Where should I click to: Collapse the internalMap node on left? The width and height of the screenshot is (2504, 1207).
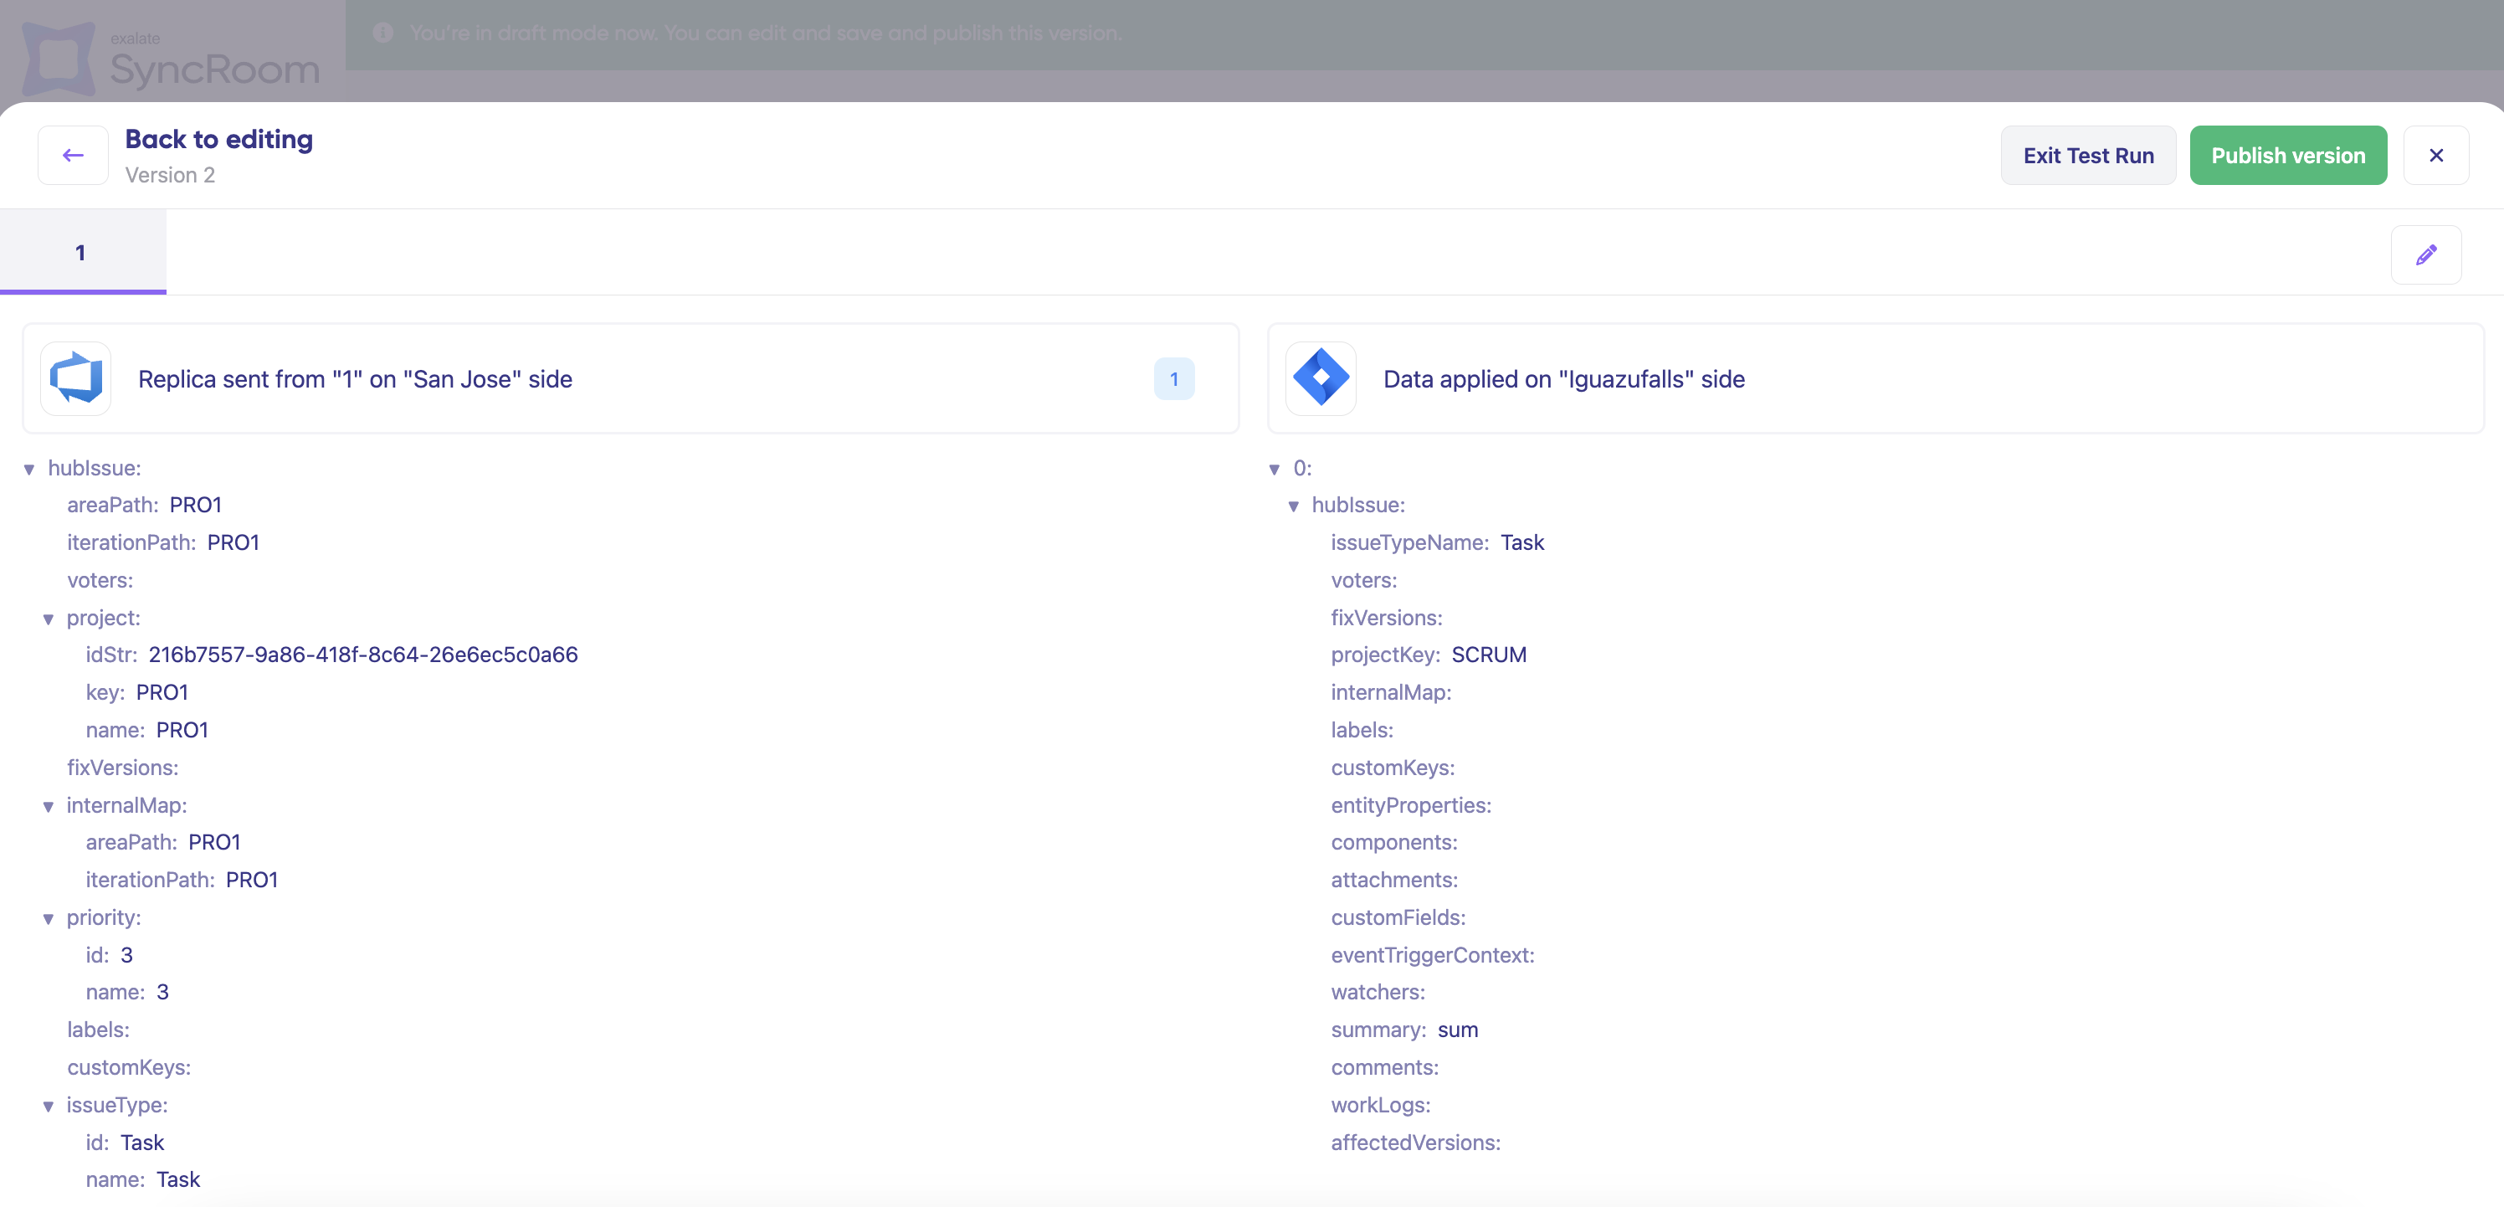48,807
